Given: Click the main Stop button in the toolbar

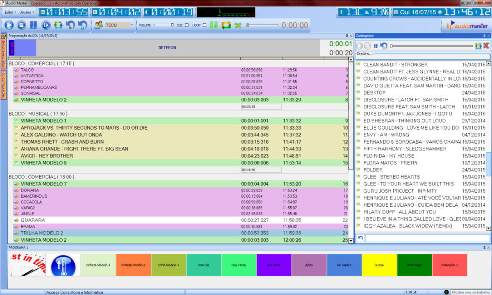Looking at the screenshot, I should [21, 25].
